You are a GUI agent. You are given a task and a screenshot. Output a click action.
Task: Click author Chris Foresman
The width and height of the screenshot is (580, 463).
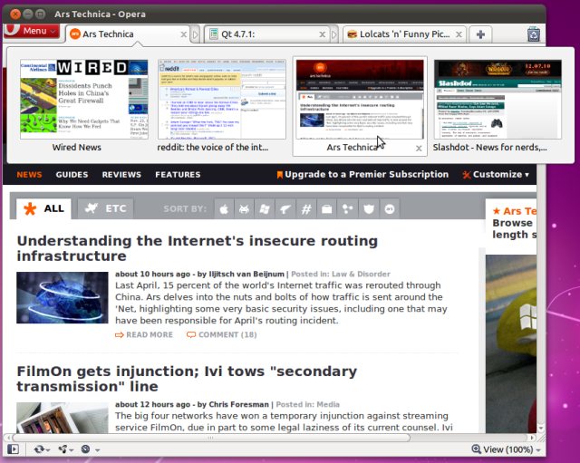238,405
